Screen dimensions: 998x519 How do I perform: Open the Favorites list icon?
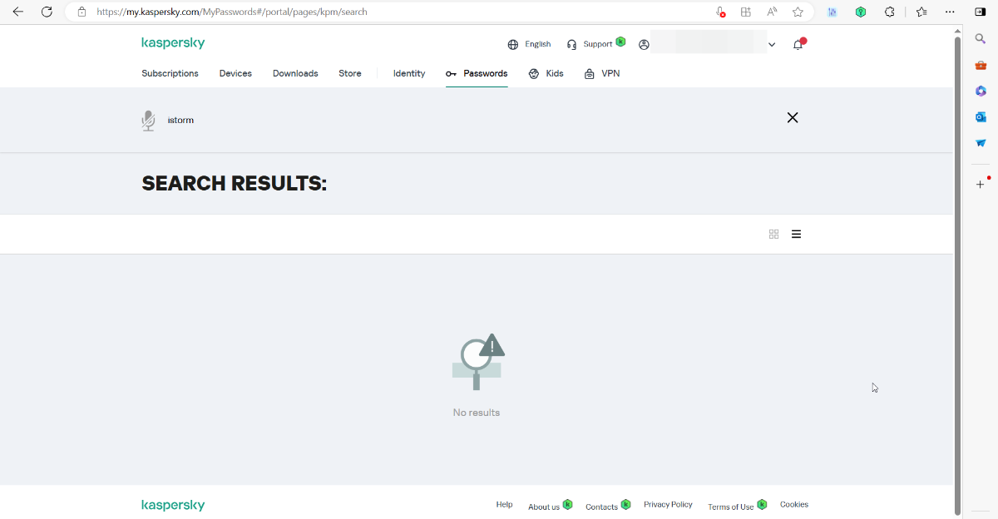(x=921, y=12)
